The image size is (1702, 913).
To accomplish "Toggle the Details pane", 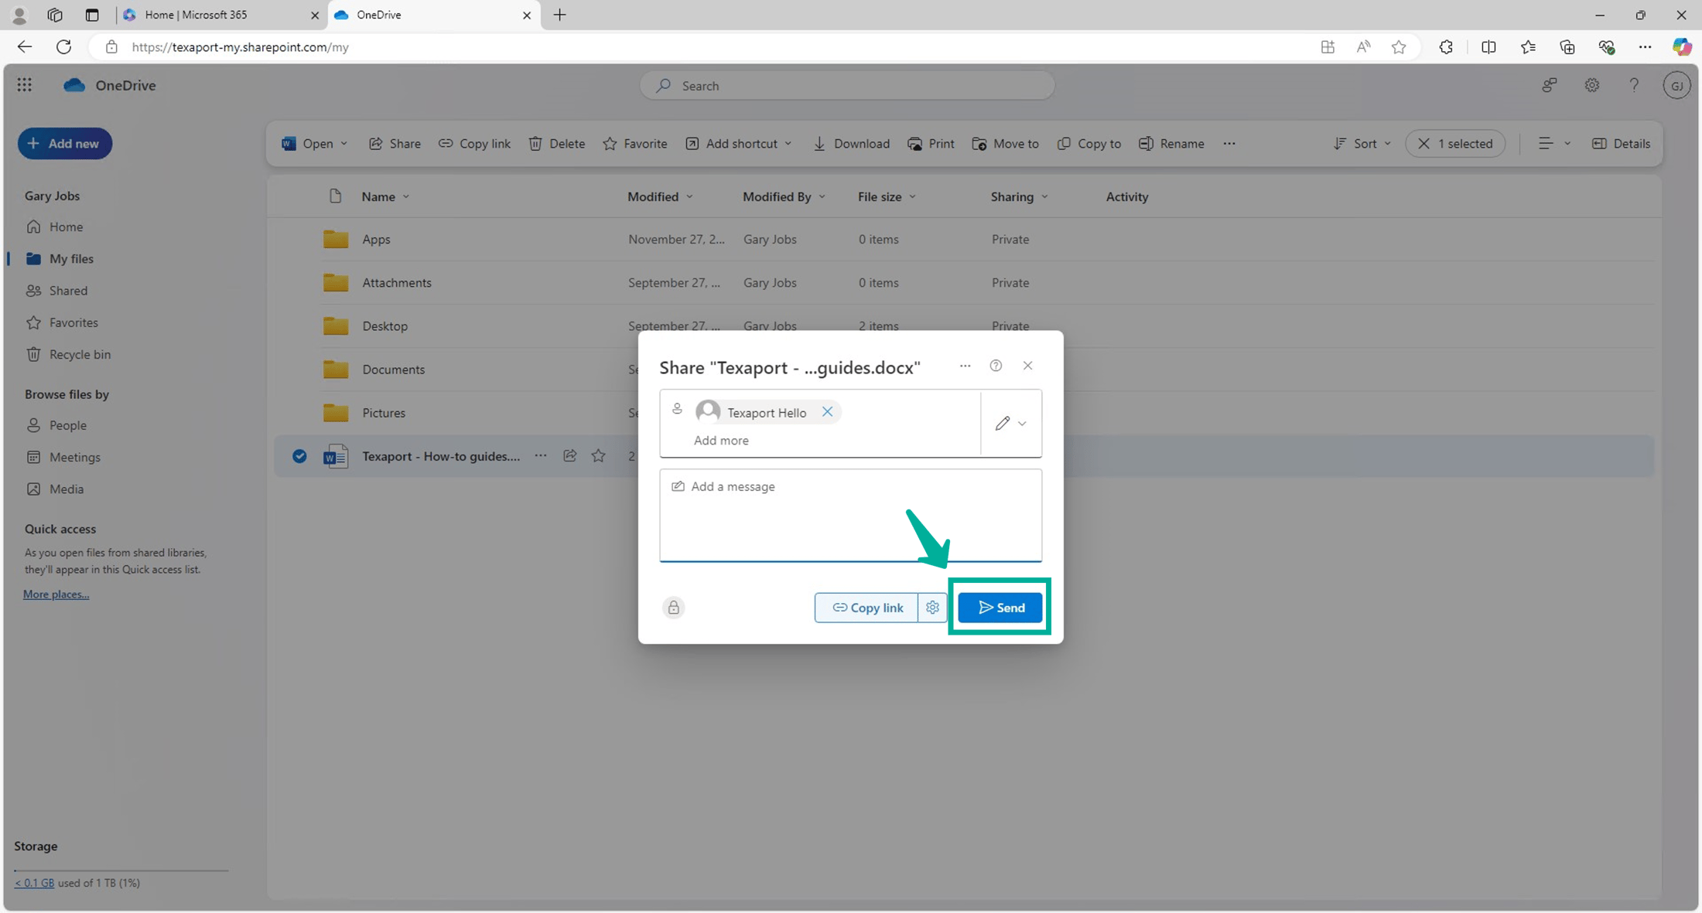I will click(x=1621, y=143).
